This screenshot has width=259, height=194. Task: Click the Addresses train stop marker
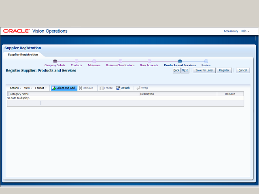[94, 61]
